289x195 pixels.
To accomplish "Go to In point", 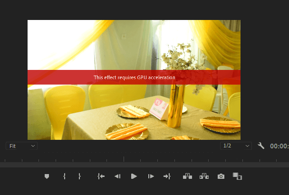I will (101, 176).
